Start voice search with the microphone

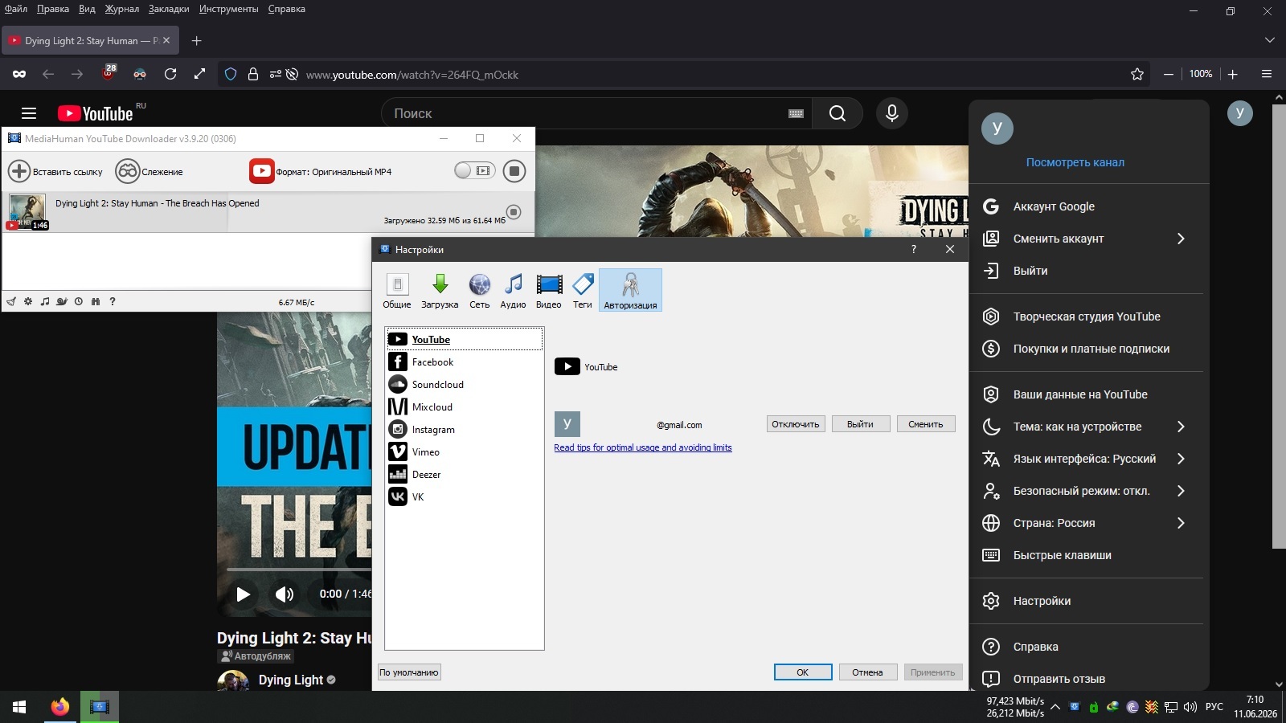click(892, 113)
